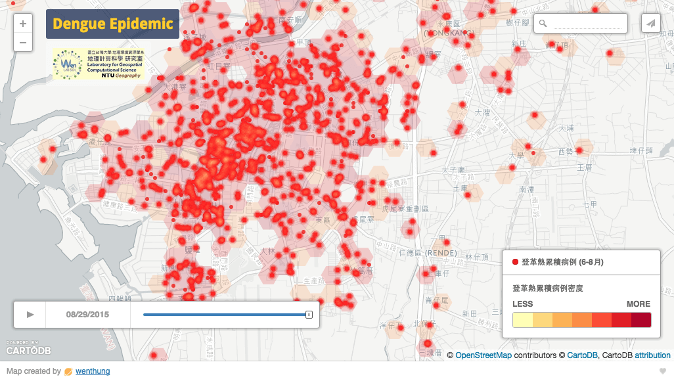Click the timeline slider handle

coord(309,315)
